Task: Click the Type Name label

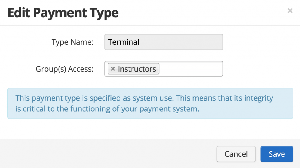Action: pyautogui.click(x=72, y=42)
